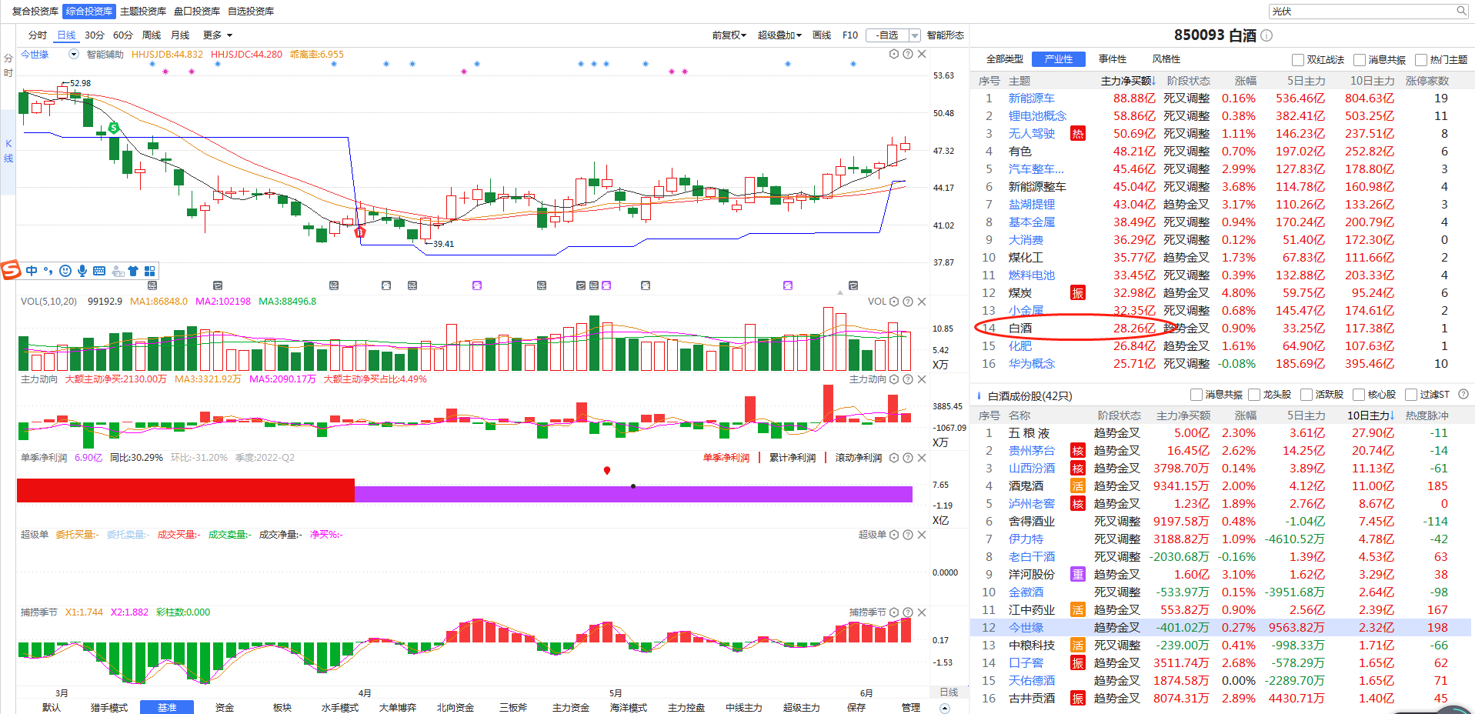
Task: Click the purple quarterly net profit bar
Action: click(x=632, y=494)
